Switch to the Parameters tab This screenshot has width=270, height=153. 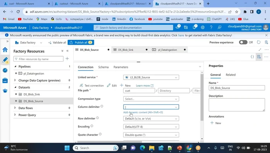tap(121, 67)
